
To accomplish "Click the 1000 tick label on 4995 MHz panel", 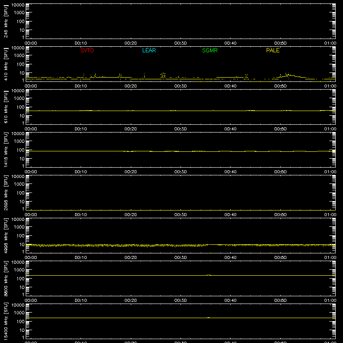I will click(x=19, y=227).
